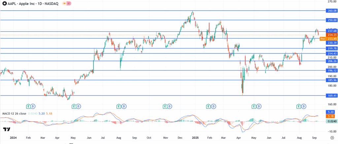Click the 169.41 support level price label
This screenshot has height=144, width=338.
click(x=331, y=96)
